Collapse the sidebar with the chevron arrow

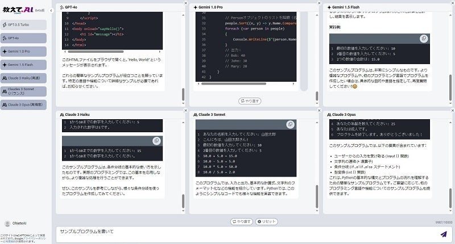click(x=51, y=10)
